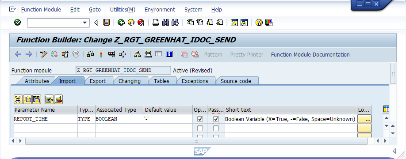Switch to the Attributes tab
This screenshot has width=406, height=159.
point(37,81)
